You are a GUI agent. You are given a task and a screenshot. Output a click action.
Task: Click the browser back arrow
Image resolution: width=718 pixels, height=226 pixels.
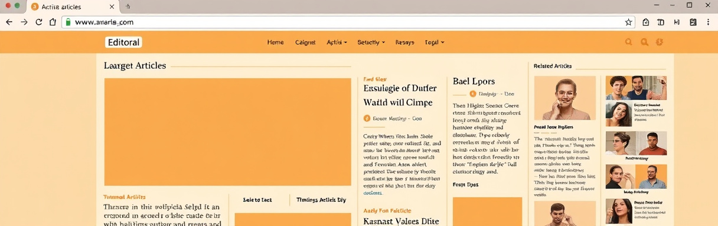(9, 22)
